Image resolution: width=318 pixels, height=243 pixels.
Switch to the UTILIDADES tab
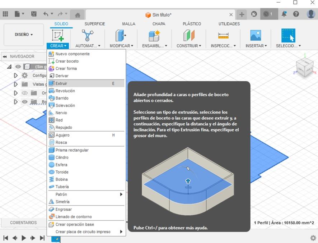point(229,24)
